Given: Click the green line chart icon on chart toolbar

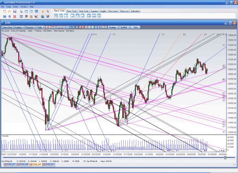Looking at the screenshot, I should pos(93,27).
